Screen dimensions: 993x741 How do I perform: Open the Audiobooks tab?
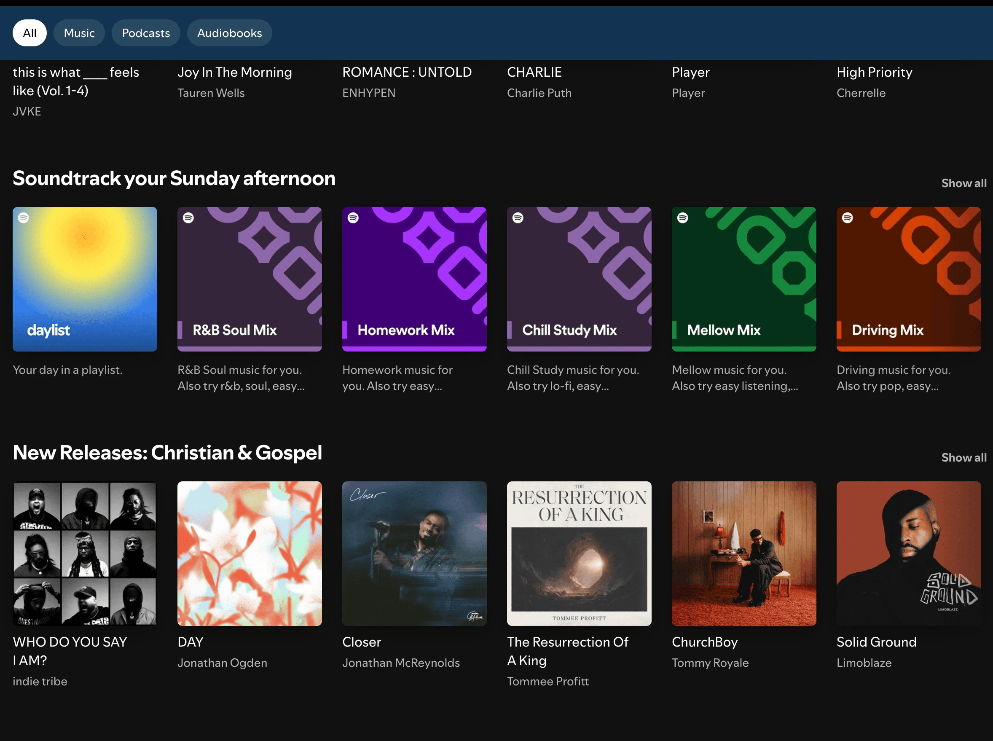[x=229, y=33]
